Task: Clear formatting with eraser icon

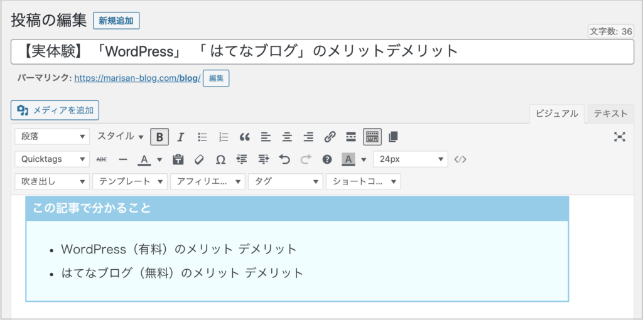Action: coord(199,159)
